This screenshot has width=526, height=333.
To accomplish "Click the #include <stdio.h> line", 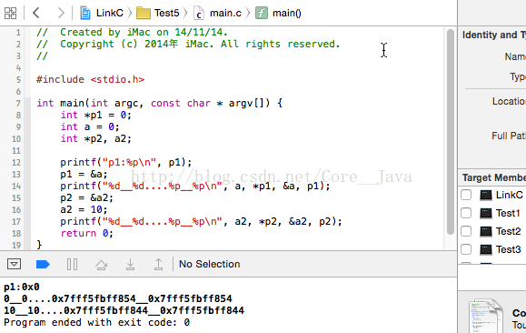I will [90, 80].
